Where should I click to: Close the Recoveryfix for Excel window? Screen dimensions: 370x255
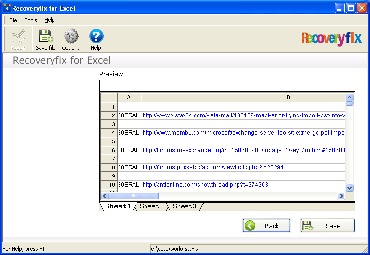[x=362, y=8]
